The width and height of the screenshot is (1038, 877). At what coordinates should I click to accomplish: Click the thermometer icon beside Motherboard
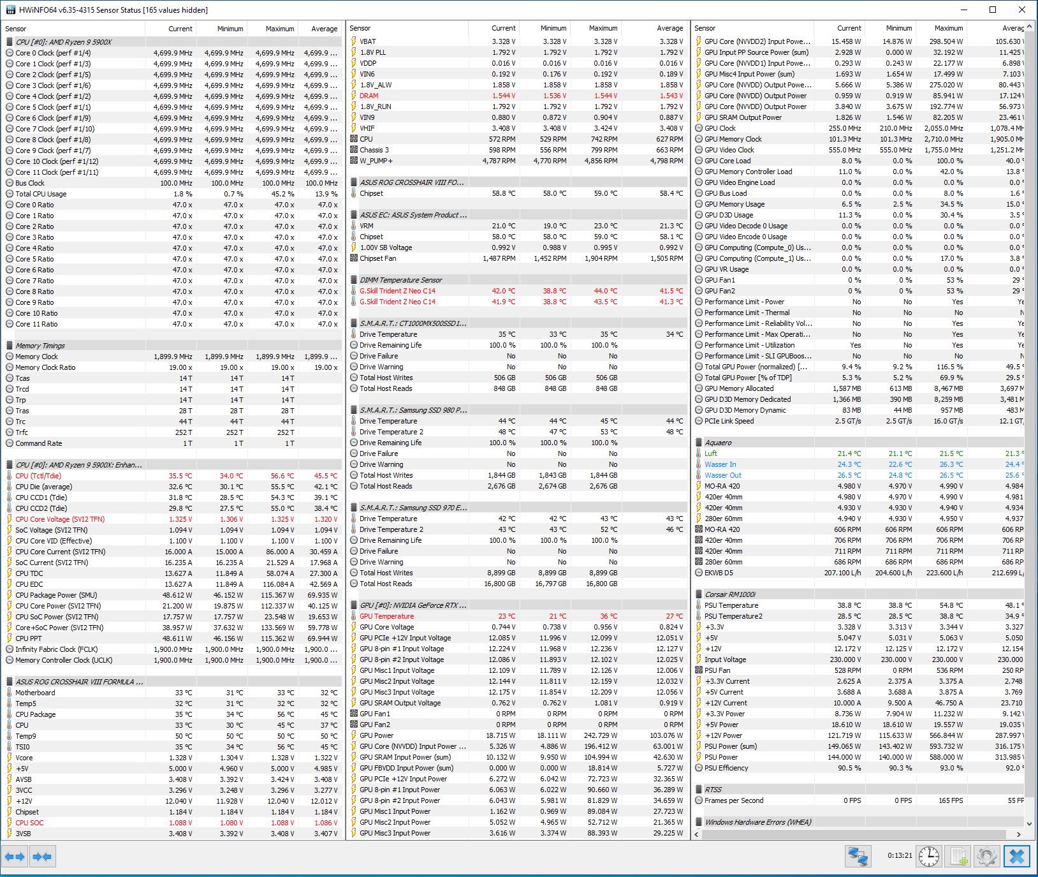10,693
